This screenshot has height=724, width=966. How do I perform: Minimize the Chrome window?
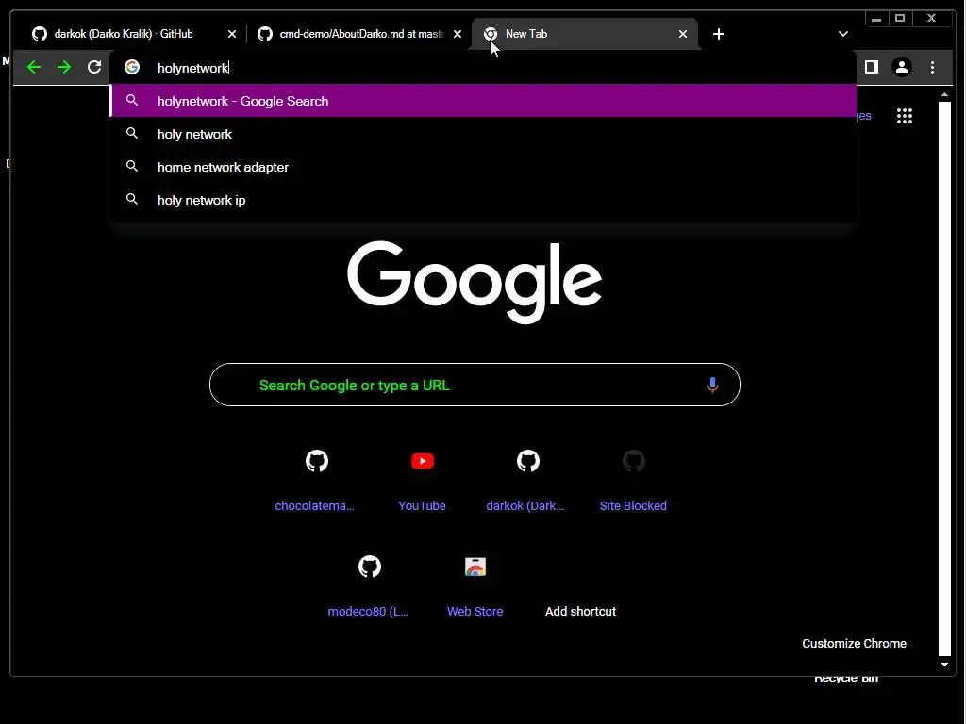(876, 19)
